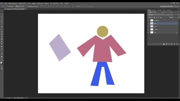Select the Crop tool
This screenshot has width=180, height=101.
2,22
